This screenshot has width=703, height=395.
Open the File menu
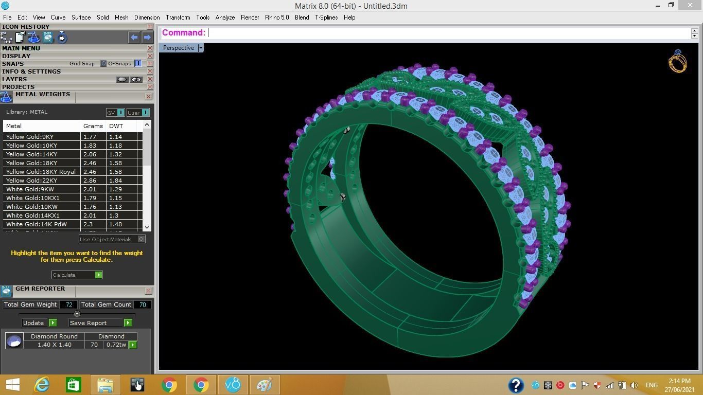click(7, 17)
